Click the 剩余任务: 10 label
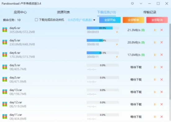Screen dimensions: 171x122 [12, 20]
